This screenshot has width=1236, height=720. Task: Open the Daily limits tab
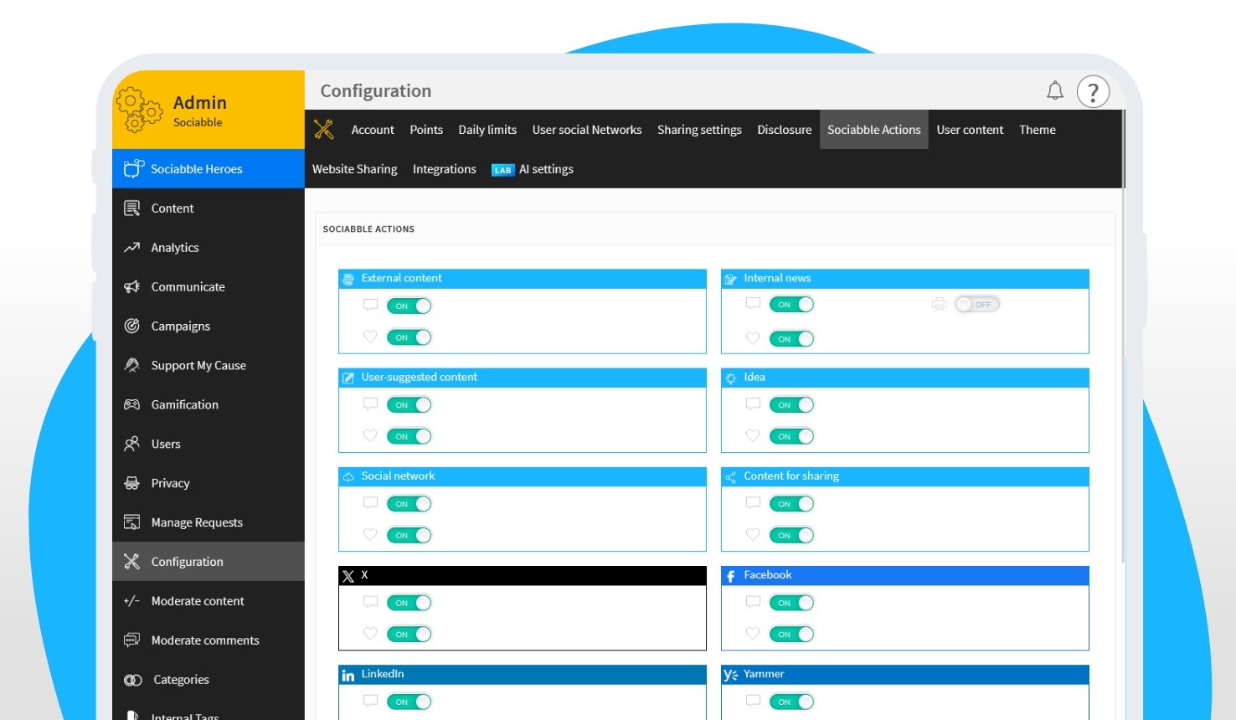tap(487, 130)
